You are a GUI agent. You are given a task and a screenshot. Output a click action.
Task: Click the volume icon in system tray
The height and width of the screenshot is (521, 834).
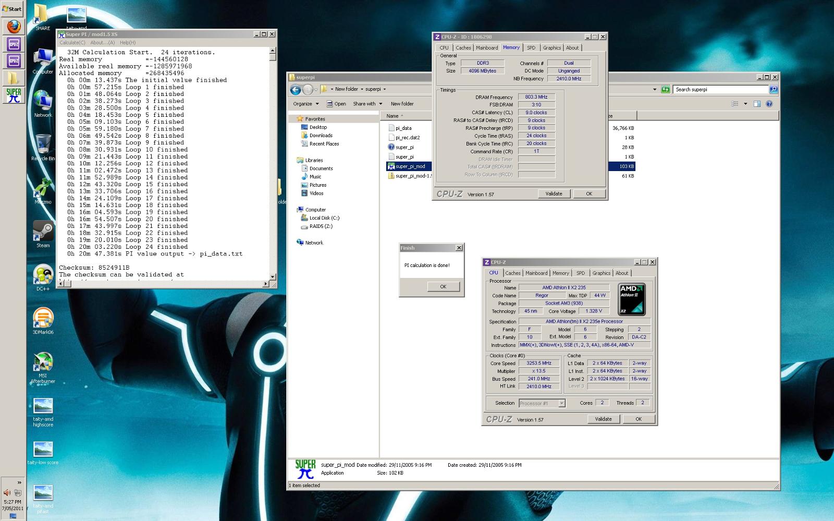(7, 492)
